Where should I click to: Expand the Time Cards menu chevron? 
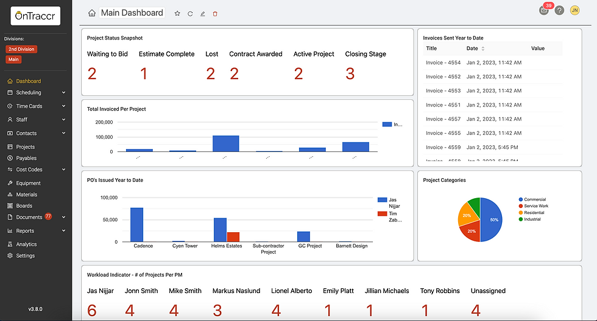[x=63, y=106]
